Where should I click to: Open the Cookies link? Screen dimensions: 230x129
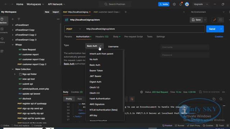[219, 37]
